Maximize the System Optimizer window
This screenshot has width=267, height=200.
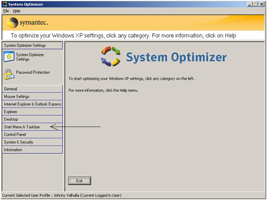pos(255,4)
